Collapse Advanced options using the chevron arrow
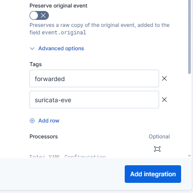Image resolution: width=193 pixels, height=193 pixels. (32, 48)
